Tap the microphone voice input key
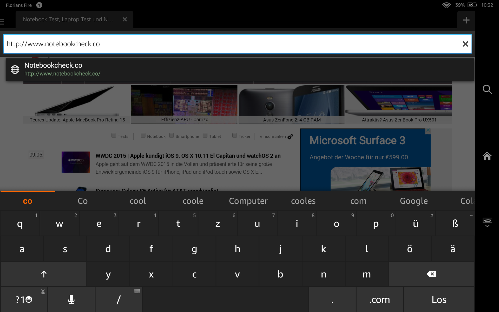Screen dimensions: 499x312 [x=71, y=300]
